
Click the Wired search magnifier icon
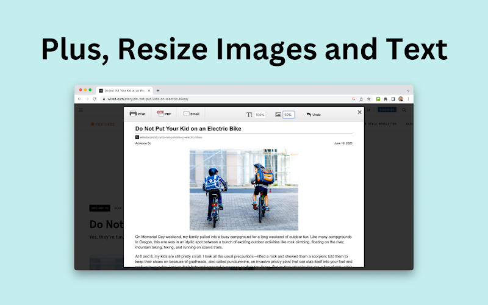point(404,110)
